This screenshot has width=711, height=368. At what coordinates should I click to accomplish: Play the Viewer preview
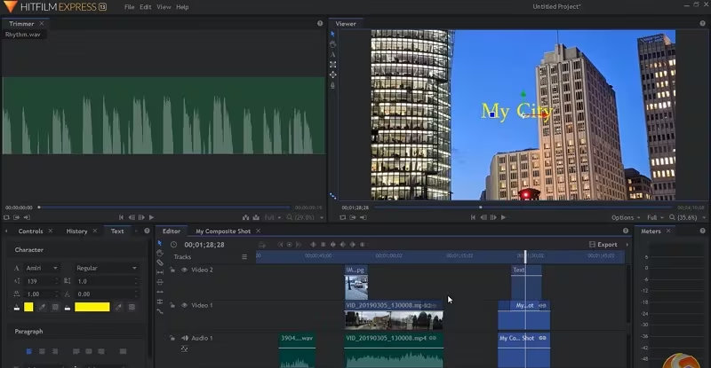coord(503,217)
